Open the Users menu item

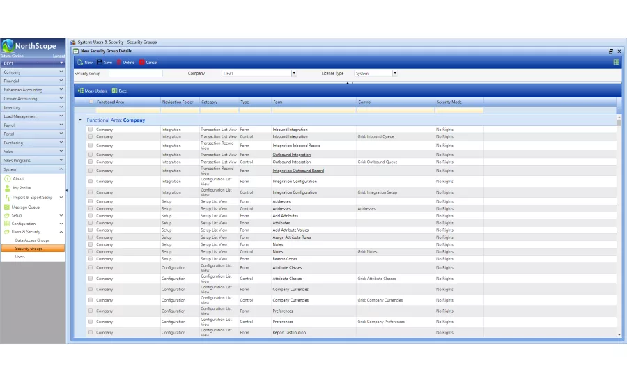[x=20, y=257]
